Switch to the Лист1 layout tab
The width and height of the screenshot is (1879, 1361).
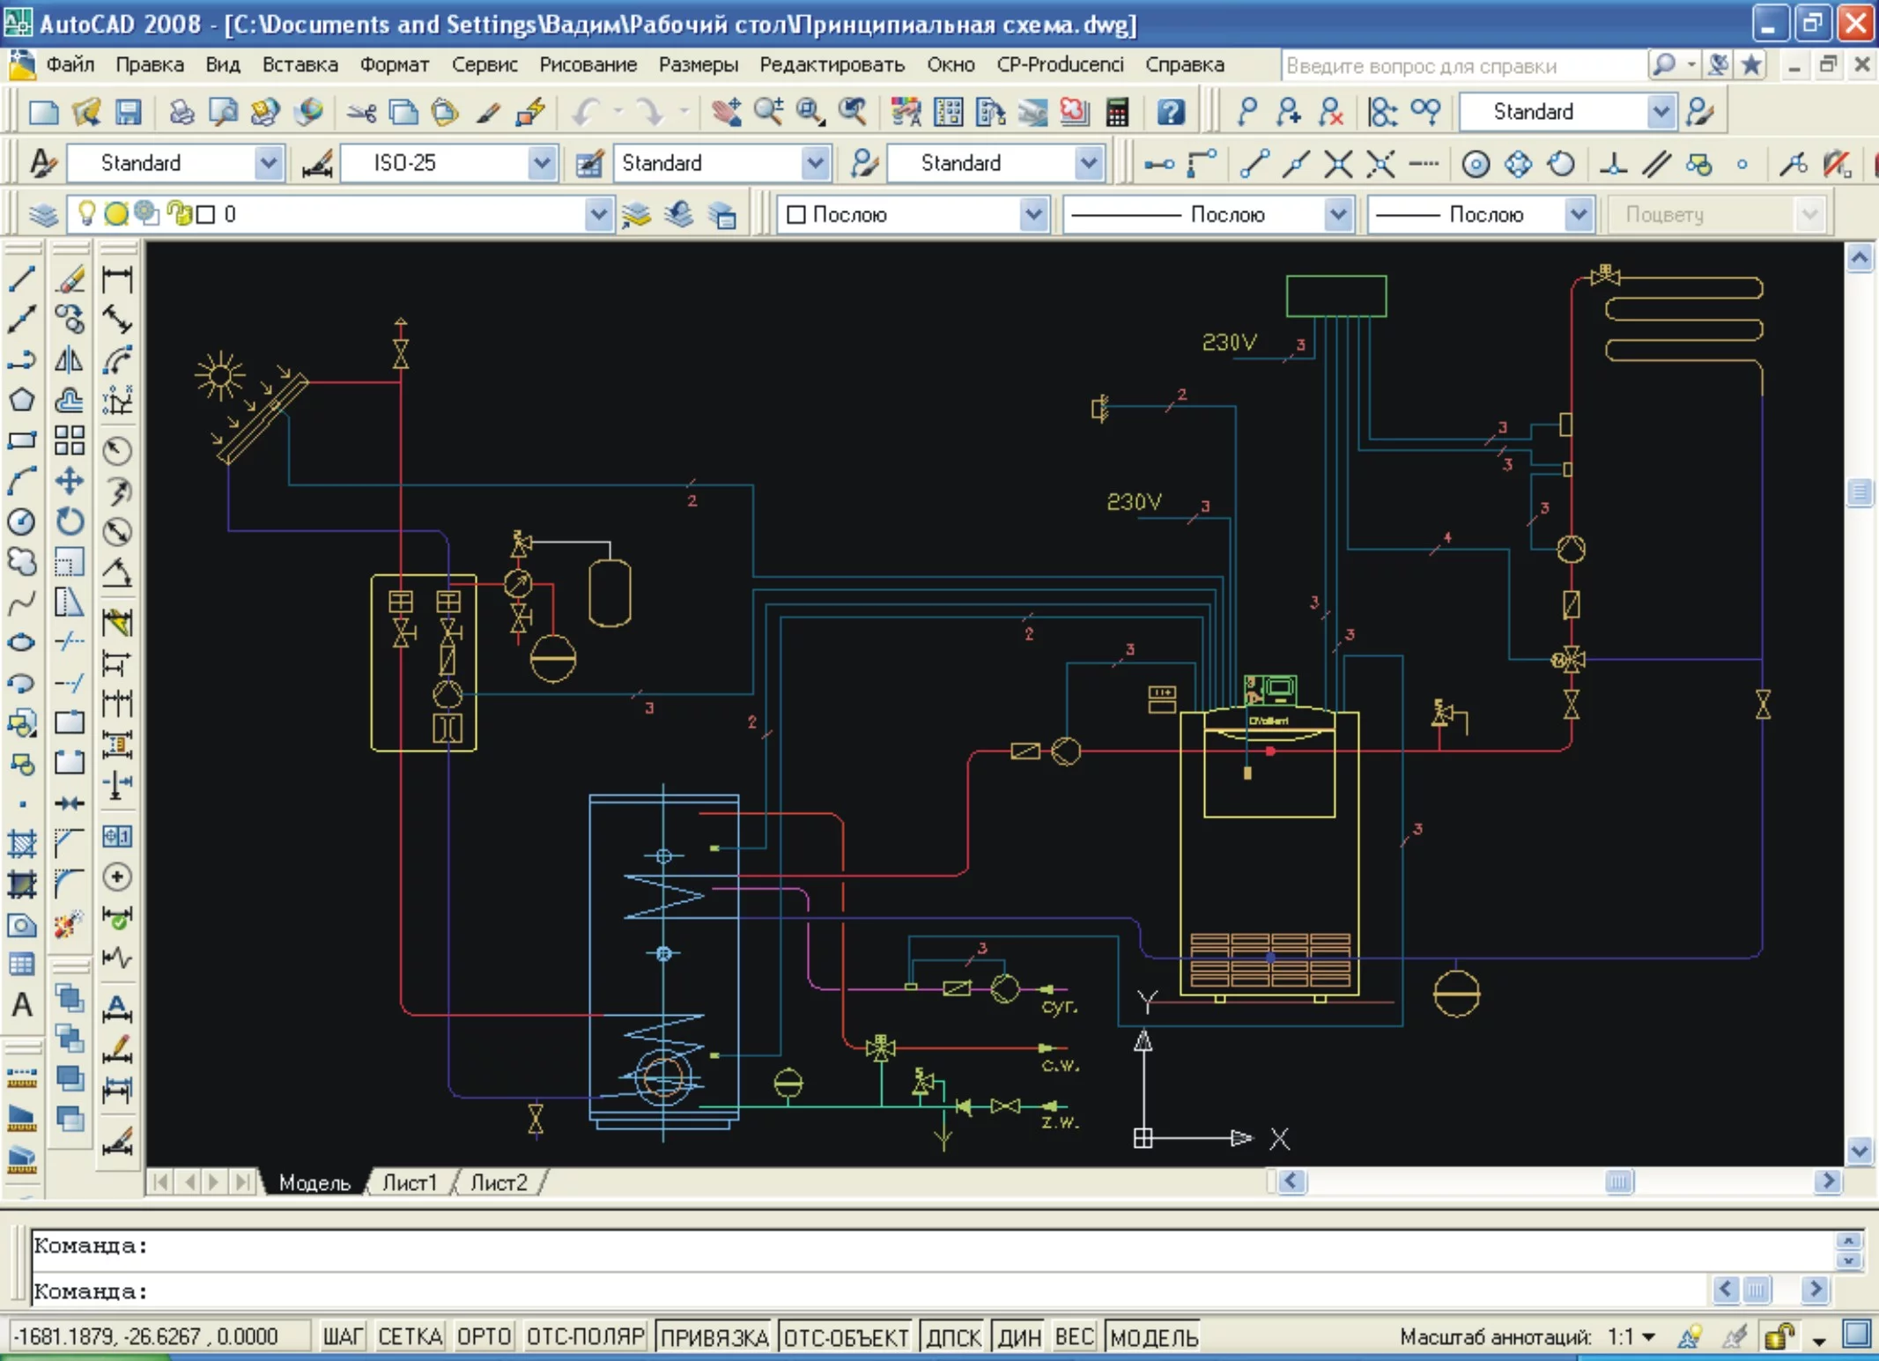pyautogui.click(x=410, y=1182)
